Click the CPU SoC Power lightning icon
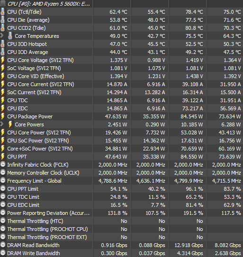 pos(2,140)
